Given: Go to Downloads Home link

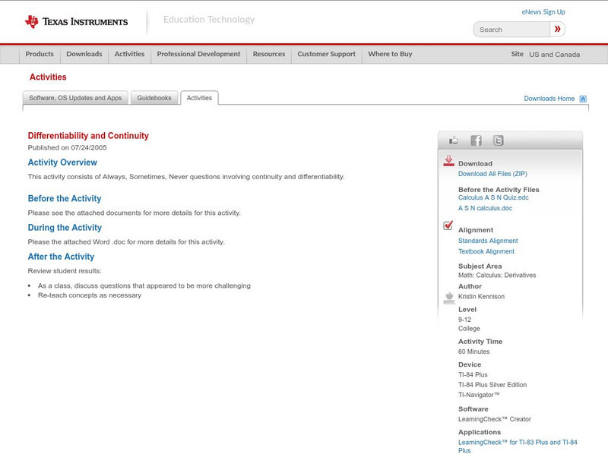Looking at the screenshot, I should 549,99.
